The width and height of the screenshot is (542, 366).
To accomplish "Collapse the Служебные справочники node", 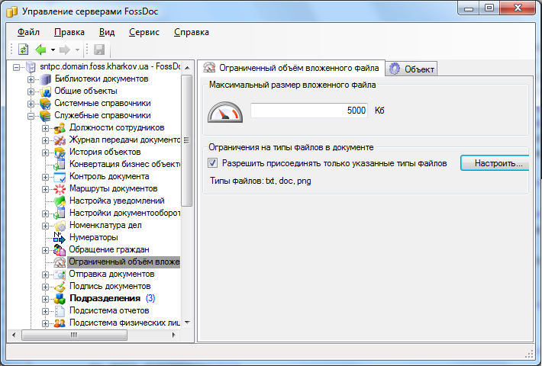I will click(x=31, y=116).
